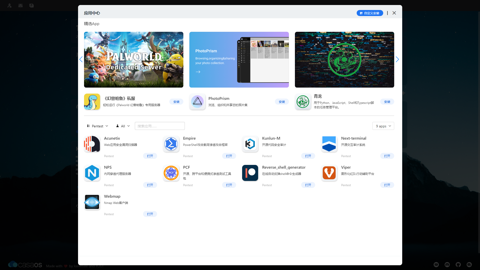Open the Webmap app via 打开 button

(150, 214)
